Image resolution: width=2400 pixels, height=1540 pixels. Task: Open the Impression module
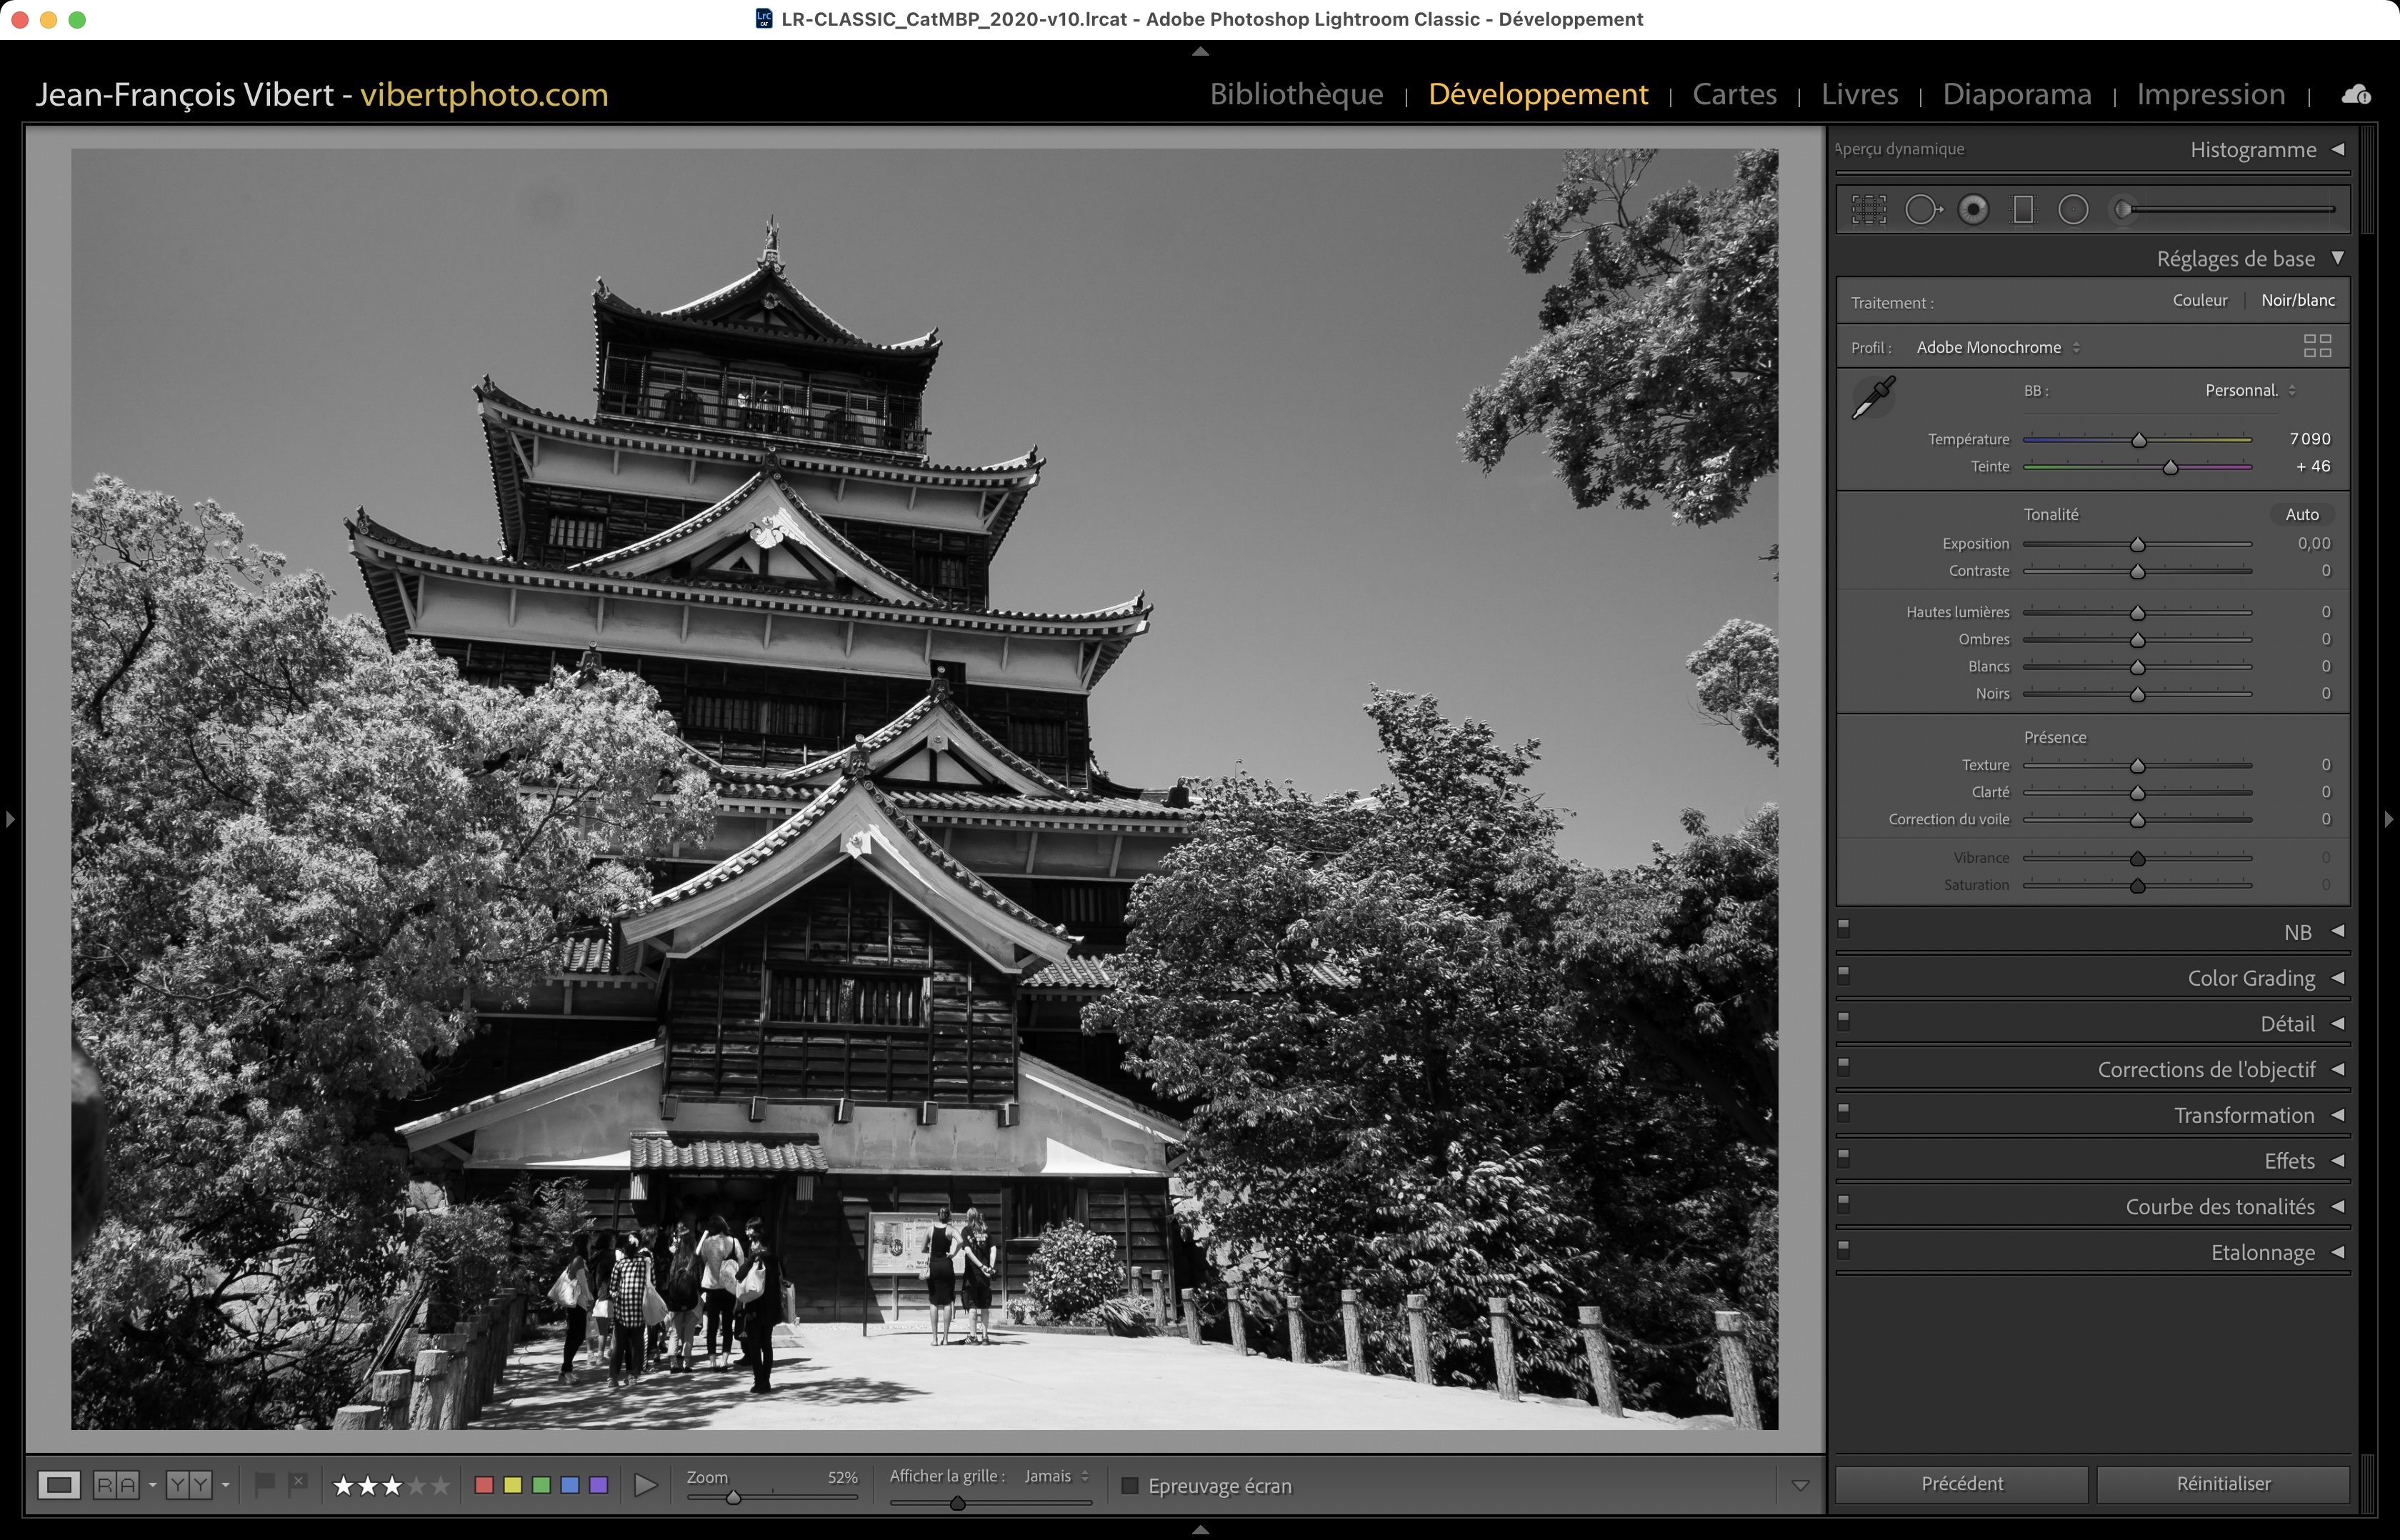2210,94
